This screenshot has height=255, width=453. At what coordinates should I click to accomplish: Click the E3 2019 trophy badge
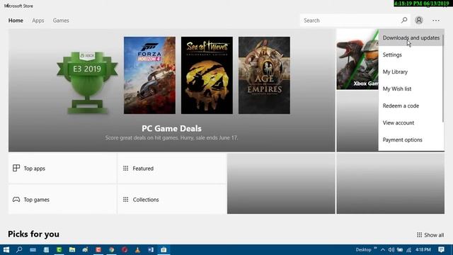click(87, 83)
